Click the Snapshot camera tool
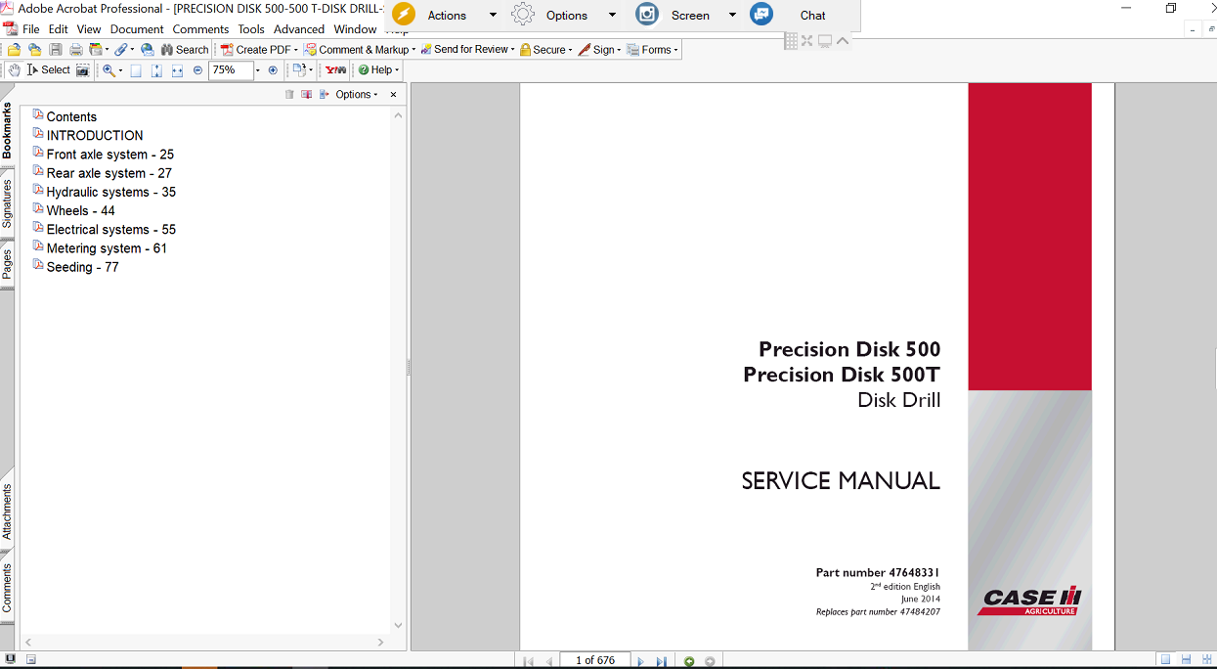The height and width of the screenshot is (669, 1217). 83,70
